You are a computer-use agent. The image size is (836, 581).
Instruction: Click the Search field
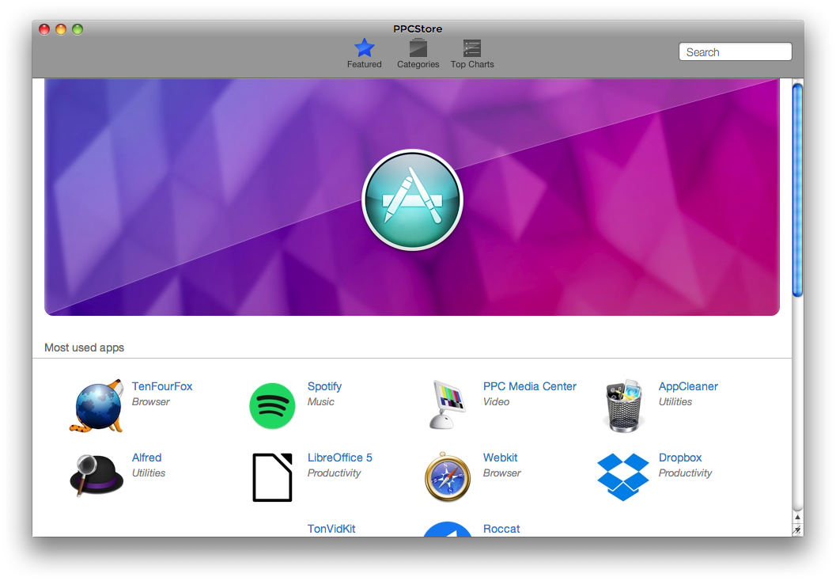[x=736, y=51]
